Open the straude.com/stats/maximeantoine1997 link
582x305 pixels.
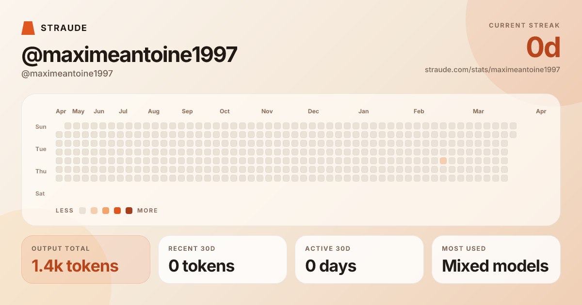click(x=492, y=70)
